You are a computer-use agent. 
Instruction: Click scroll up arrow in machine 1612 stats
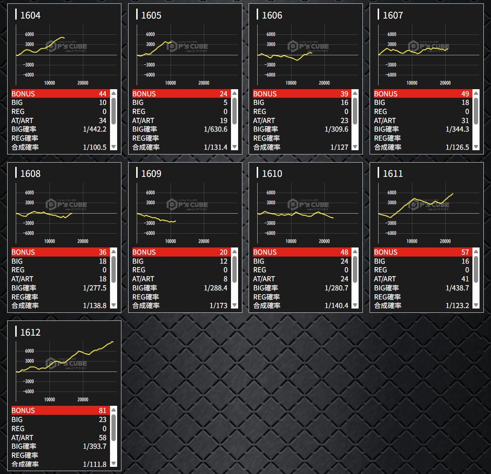pyautogui.click(x=114, y=410)
